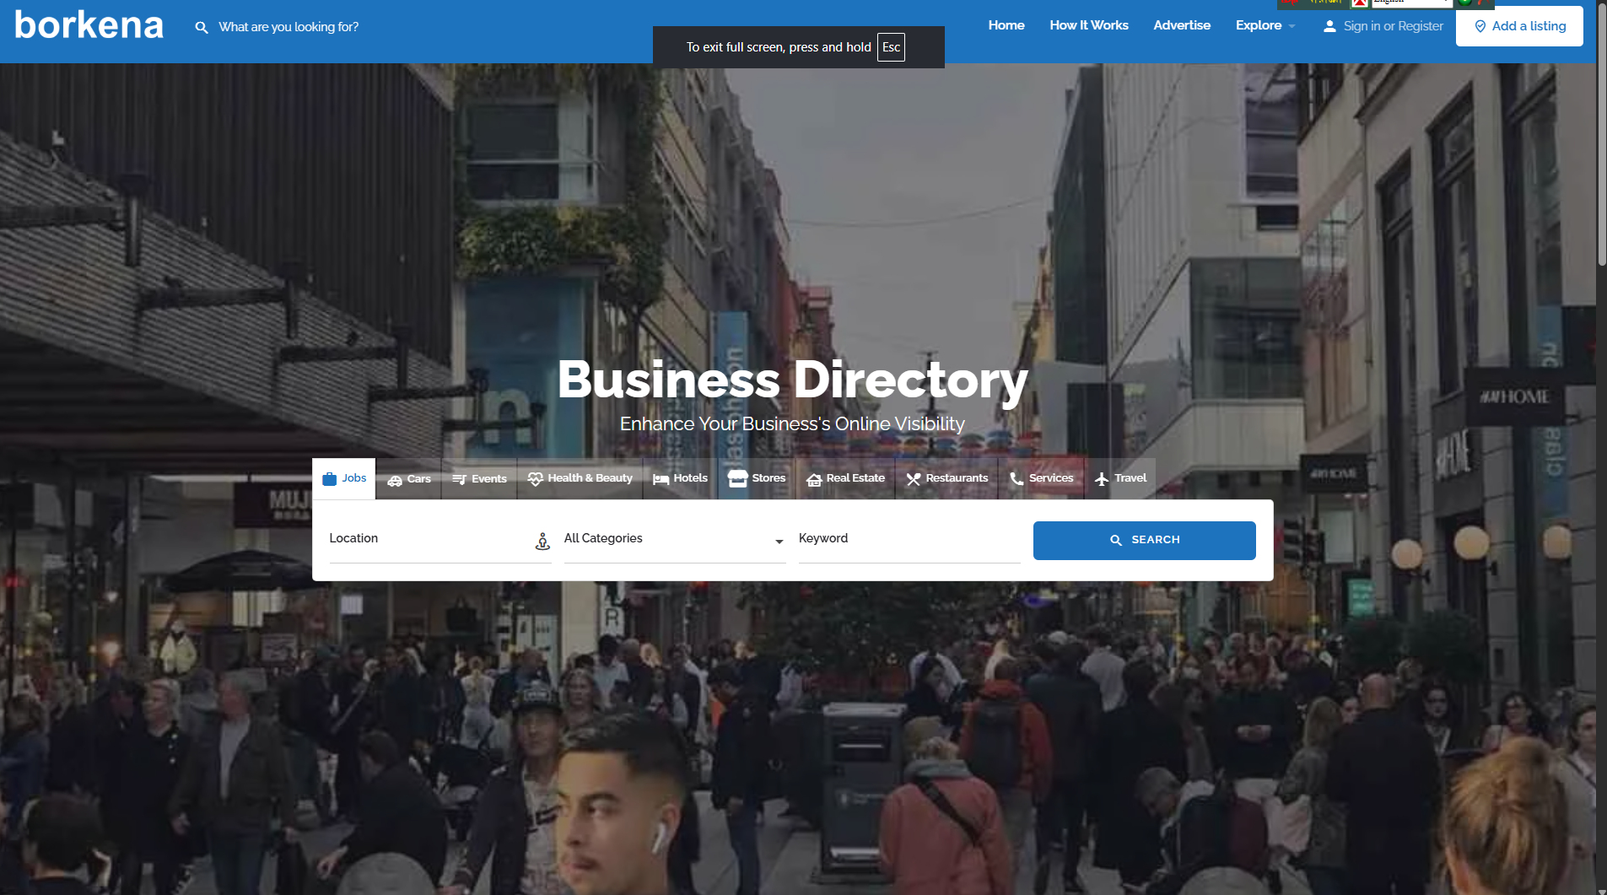
Task: Open the Services tab with the phone icon
Action: 1041,478
